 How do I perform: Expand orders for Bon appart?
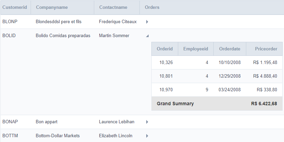tap(147, 122)
